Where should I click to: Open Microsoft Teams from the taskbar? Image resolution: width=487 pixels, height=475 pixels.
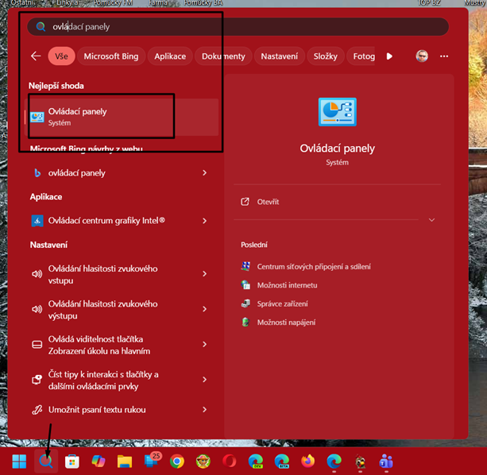[386, 461]
